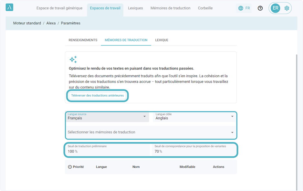
Task: Click the Seuil de correspondance variantes field
Action: (194, 150)
